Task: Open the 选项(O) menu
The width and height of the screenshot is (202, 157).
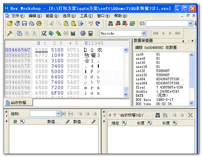Action: (x=69, y=16)
